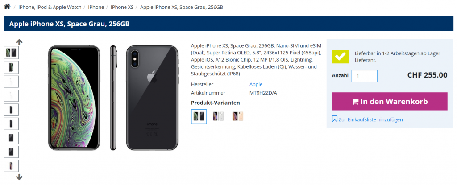Click the main iPhone XS product image
The image size is (457, 185).
point(113,98)
